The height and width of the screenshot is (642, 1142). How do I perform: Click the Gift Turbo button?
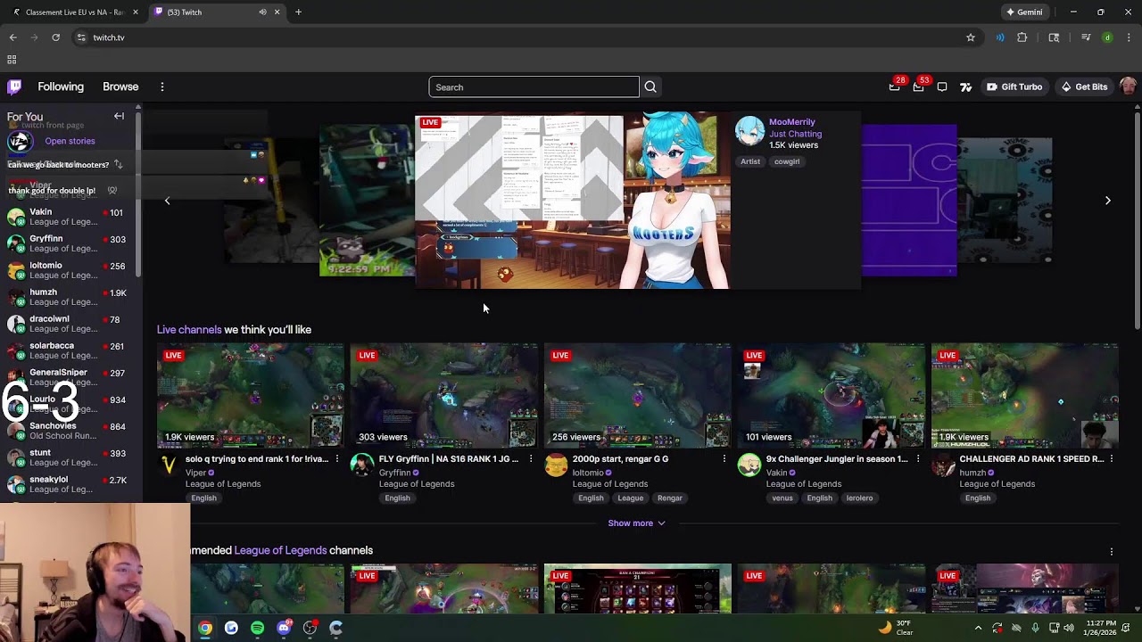(1014, 86)
